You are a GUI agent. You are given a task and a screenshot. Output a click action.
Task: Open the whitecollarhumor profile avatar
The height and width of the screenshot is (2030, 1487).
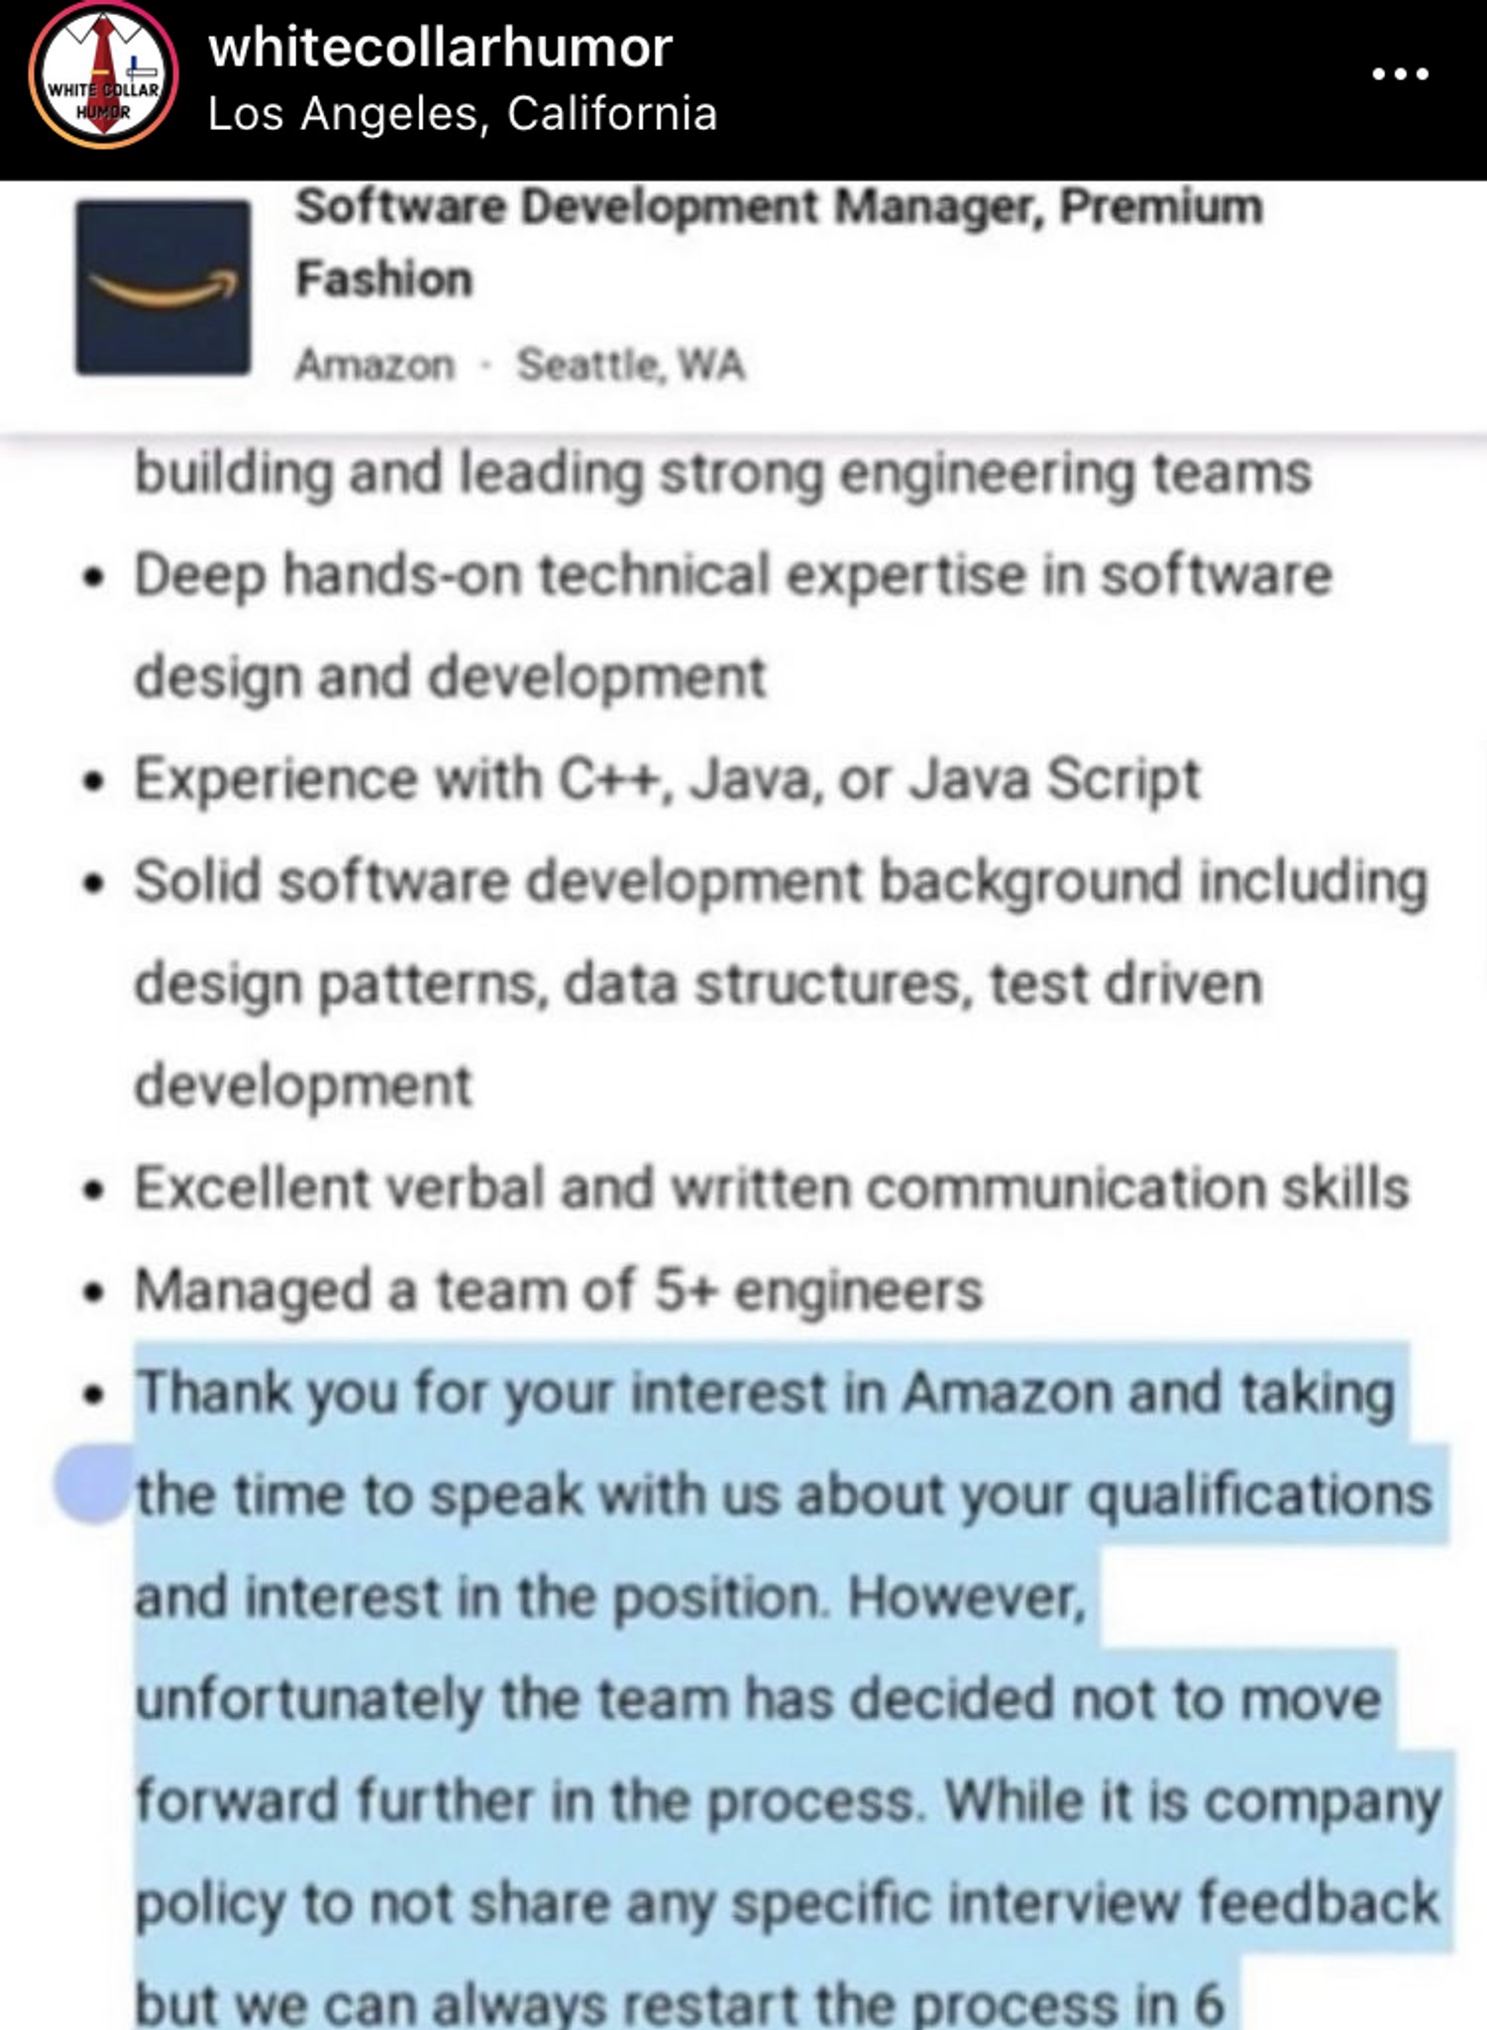pyautogui.click(x=103, y=76)
